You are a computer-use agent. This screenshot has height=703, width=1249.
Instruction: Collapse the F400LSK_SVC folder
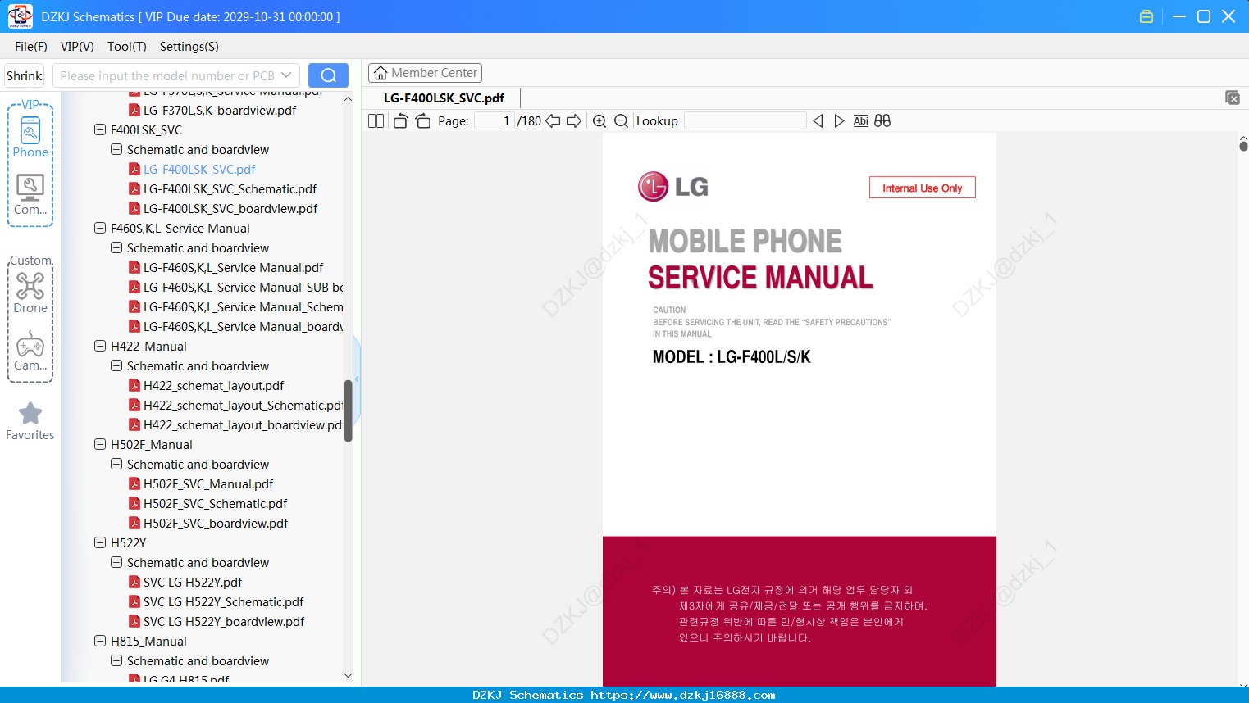(x=100, y=129)
